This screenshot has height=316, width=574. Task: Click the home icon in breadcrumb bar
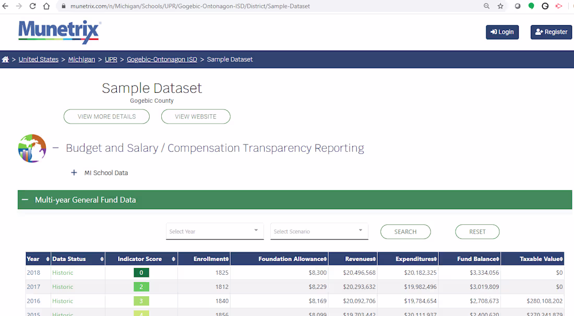[5, 59]
